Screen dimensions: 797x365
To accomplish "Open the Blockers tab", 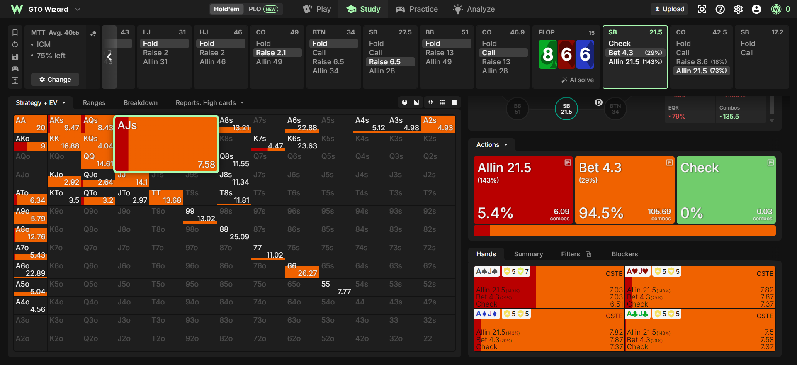I will pyautogui.click(x=624, y=254).
